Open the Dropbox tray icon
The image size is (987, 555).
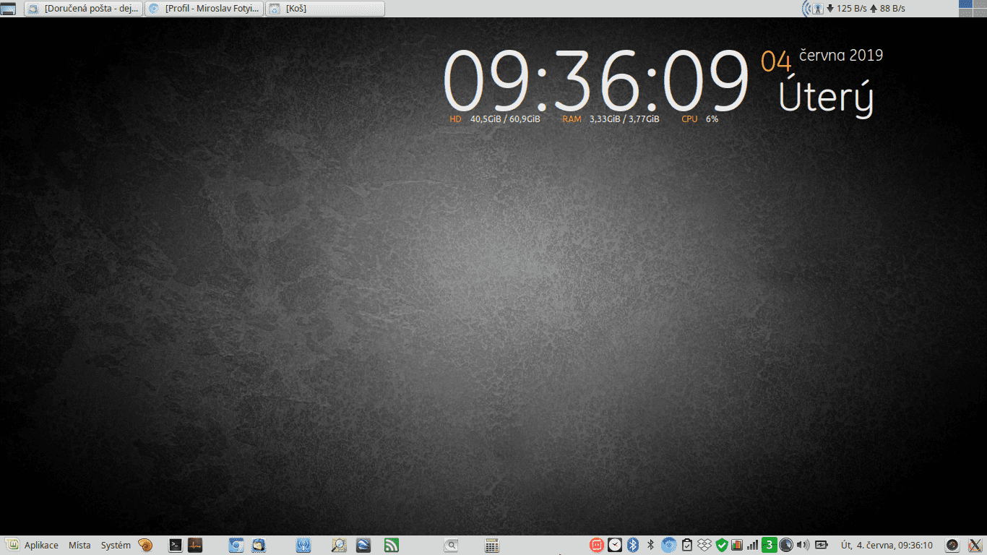[x=704, y=545]
